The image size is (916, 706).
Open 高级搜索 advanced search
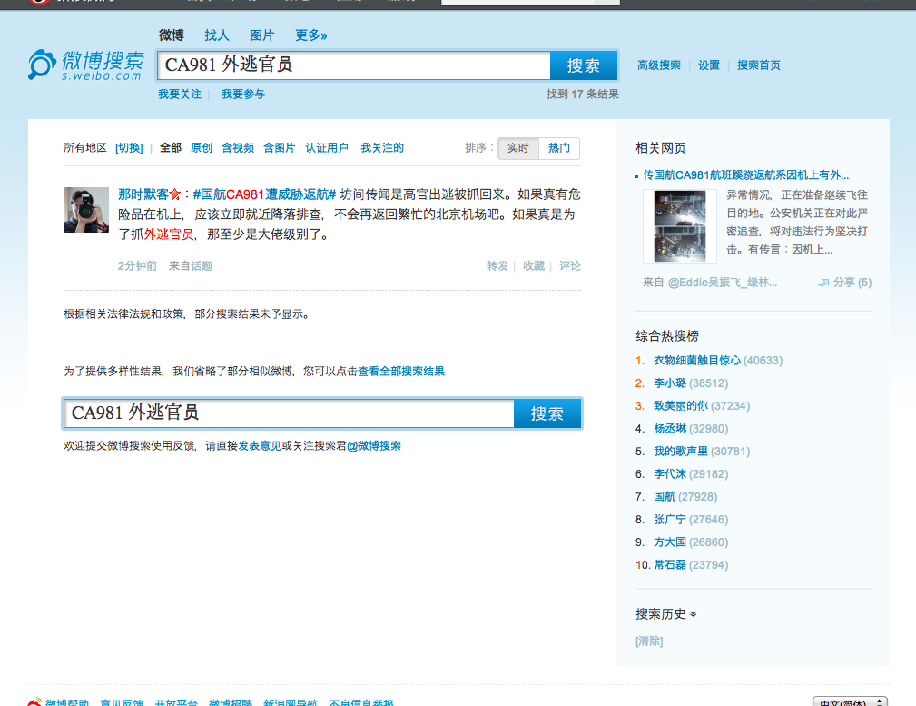(x=658, y=65)
